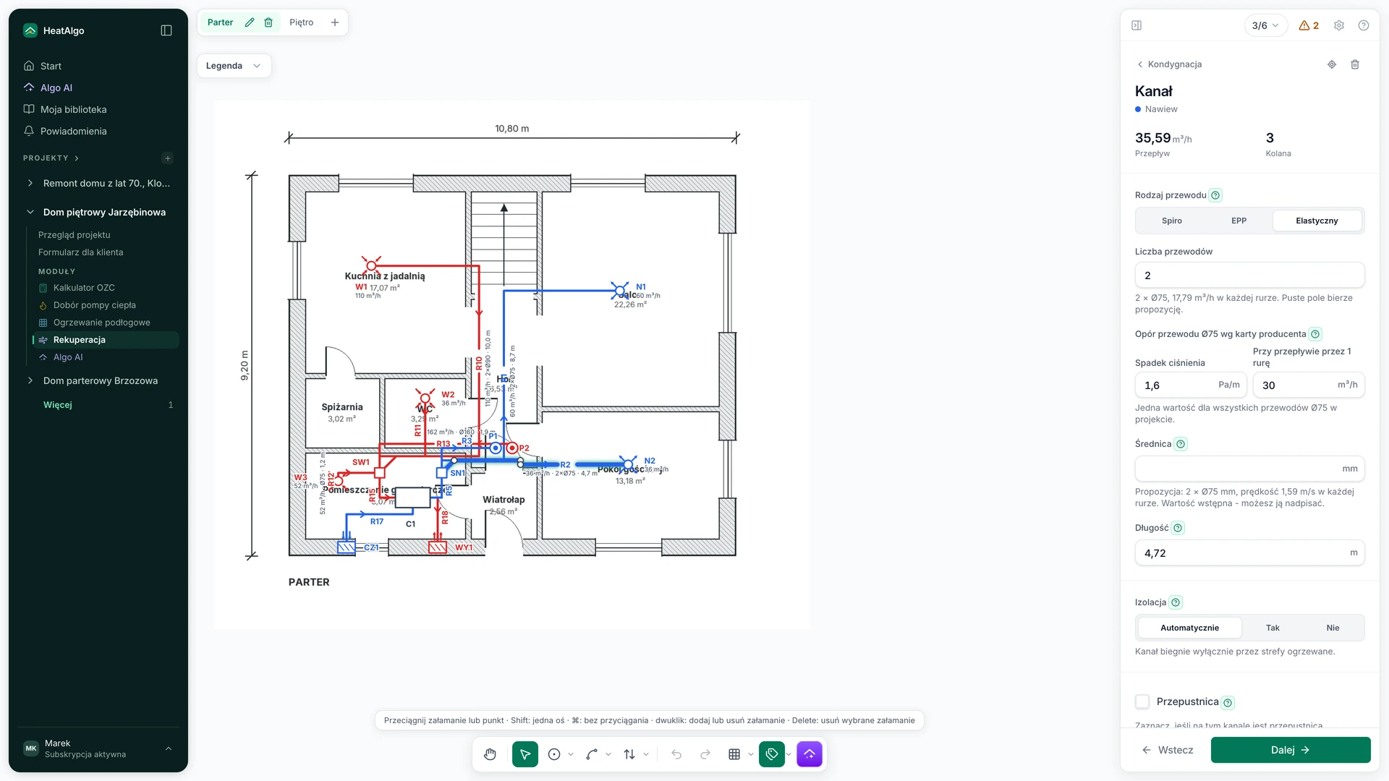Viewport: 1389px width, 781px height.
Task: Switch to the Piętro floor tab
Action: (301, 22)
